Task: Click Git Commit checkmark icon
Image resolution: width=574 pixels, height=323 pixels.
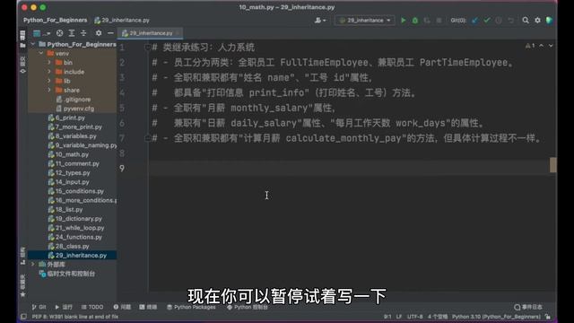Action: [486, 20]
